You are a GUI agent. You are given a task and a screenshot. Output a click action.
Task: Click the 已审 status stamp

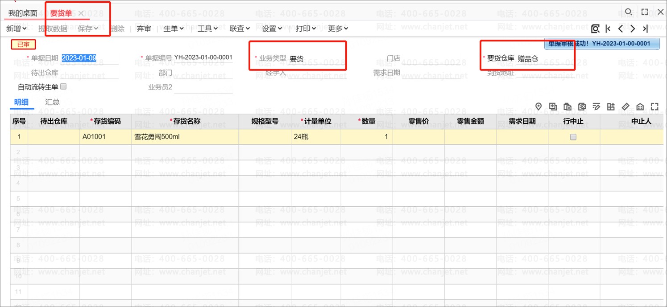(x=23, y=44)
